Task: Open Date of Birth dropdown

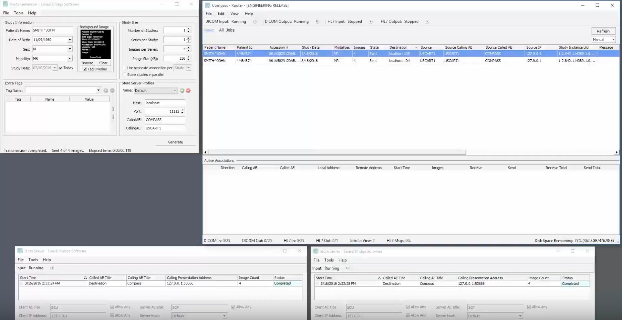Action: 70,40
